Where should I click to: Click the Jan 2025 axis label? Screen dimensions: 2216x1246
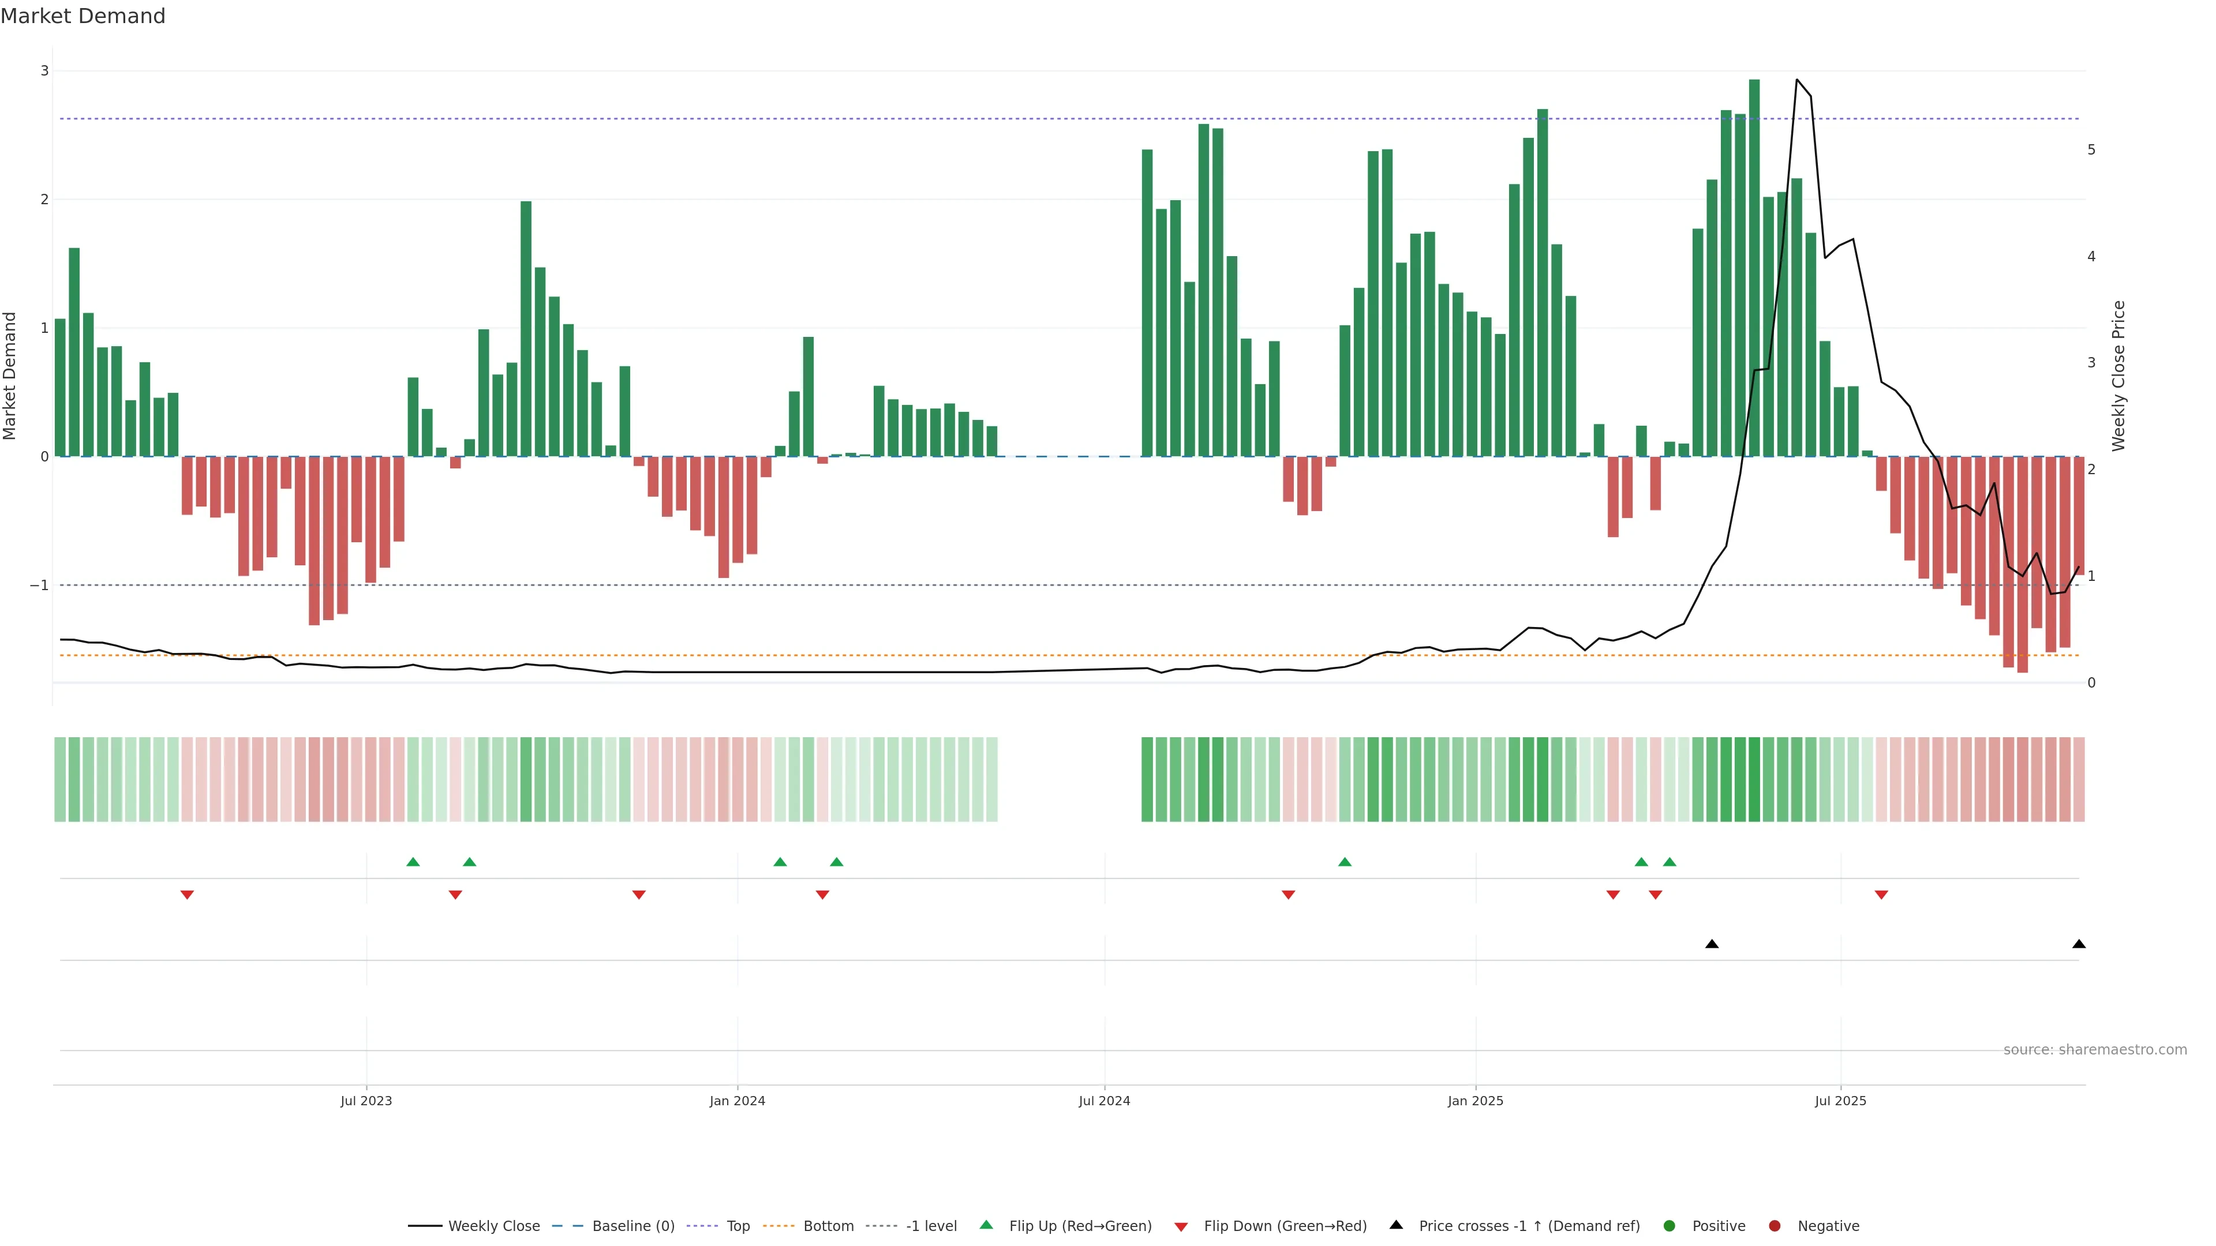[1476, 1101]
